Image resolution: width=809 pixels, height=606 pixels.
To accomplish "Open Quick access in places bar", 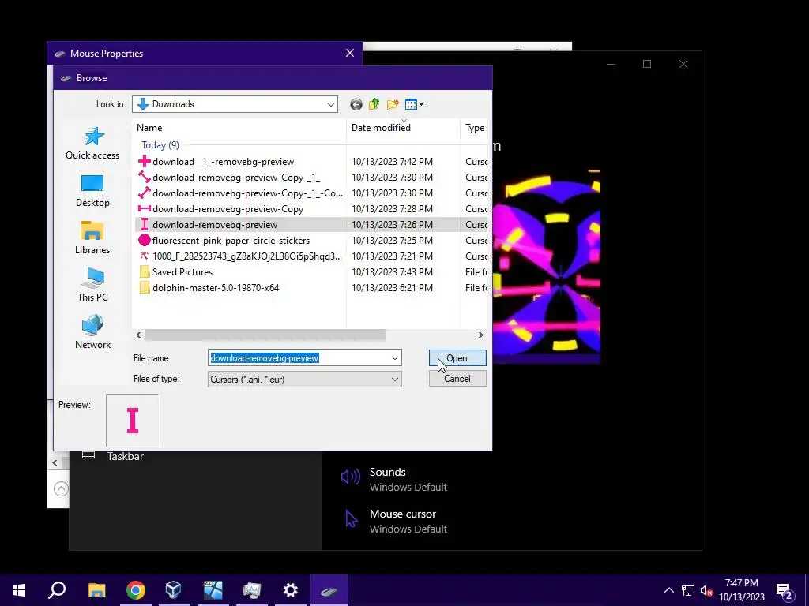I will (x=92, y=144).
